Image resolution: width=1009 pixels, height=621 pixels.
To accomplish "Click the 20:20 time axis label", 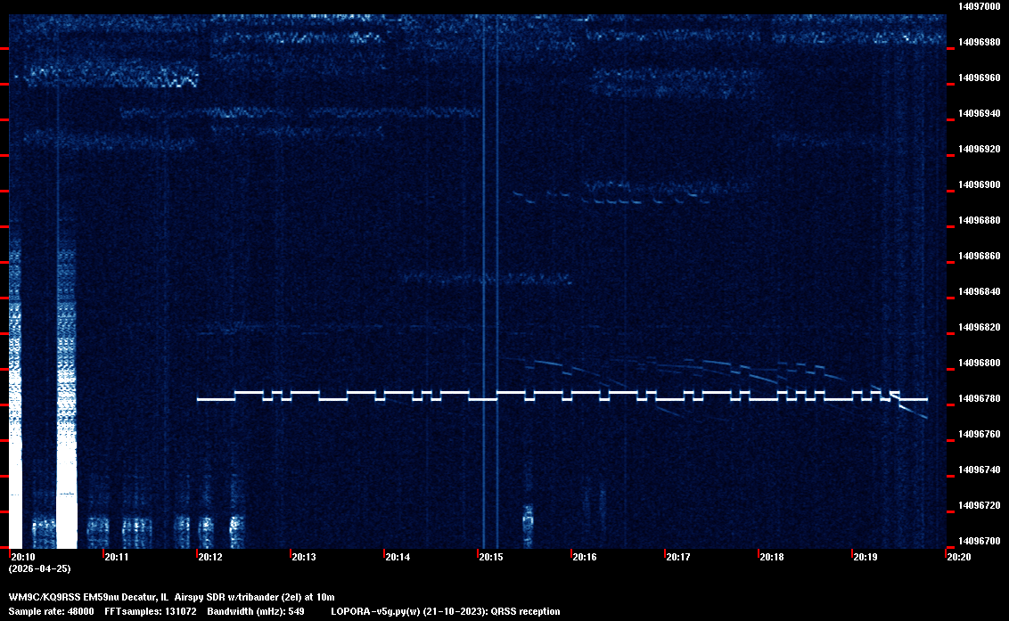I will [x=959, y=557].
